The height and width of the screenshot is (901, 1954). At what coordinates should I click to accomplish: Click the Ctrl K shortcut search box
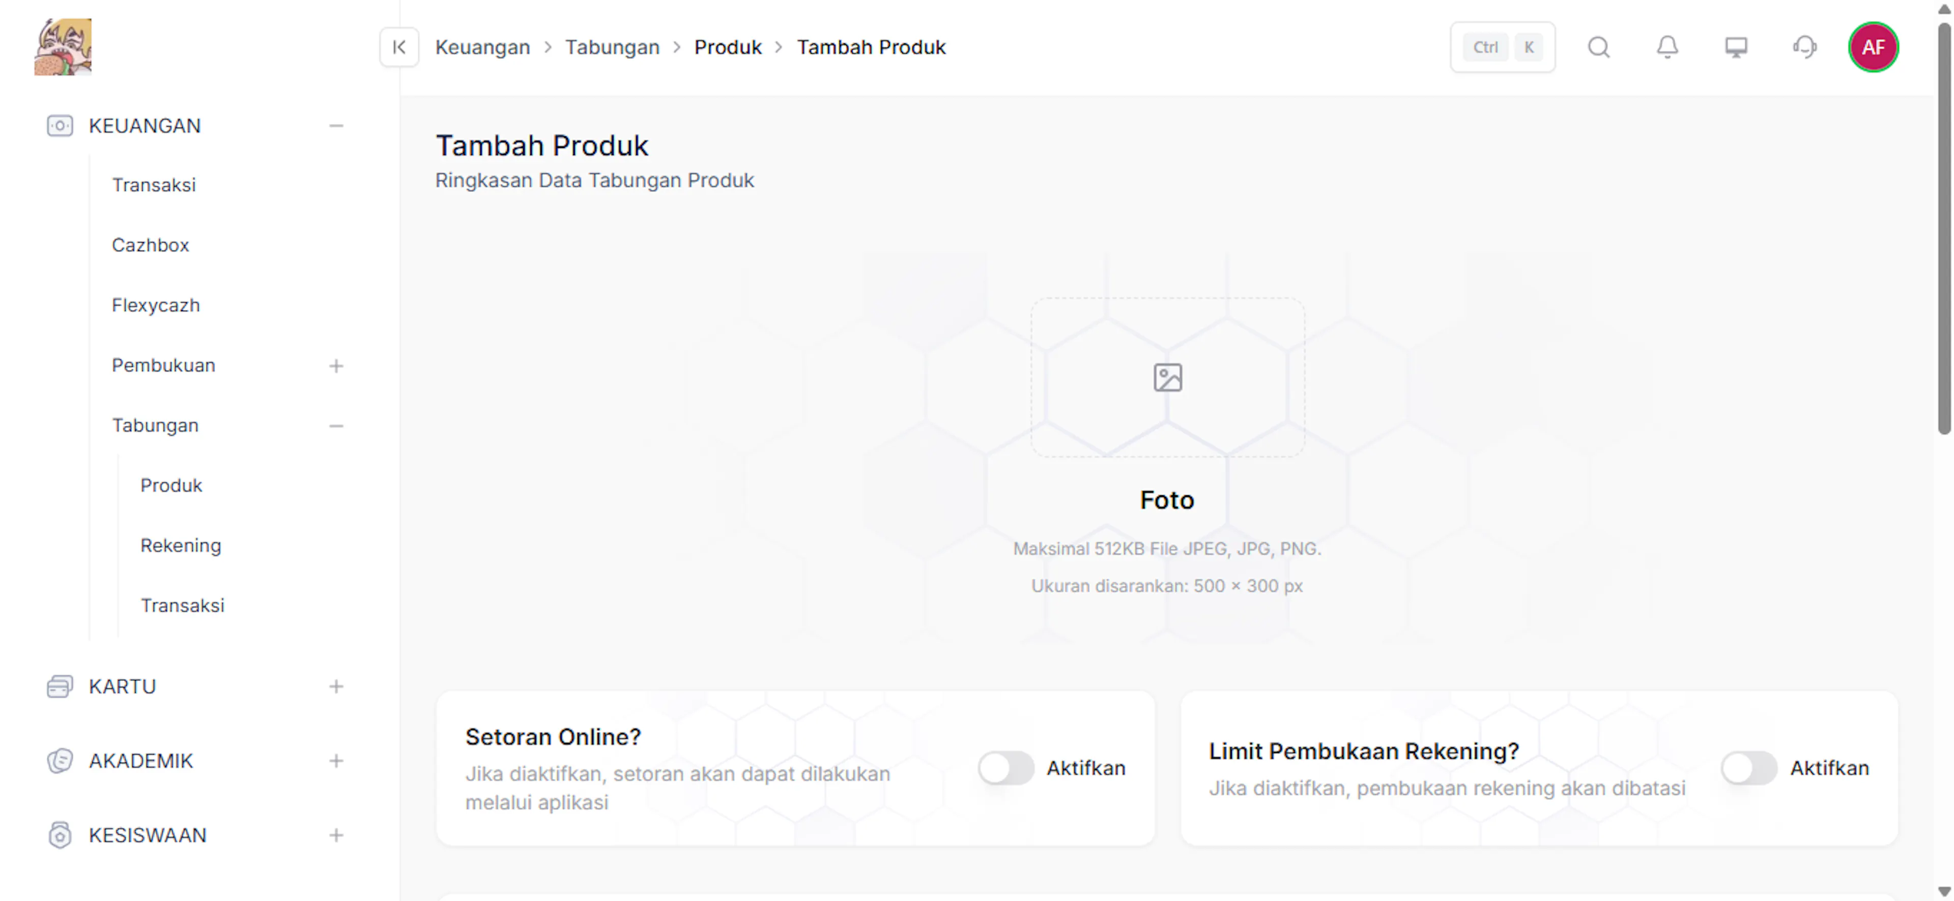point(1502,47)
